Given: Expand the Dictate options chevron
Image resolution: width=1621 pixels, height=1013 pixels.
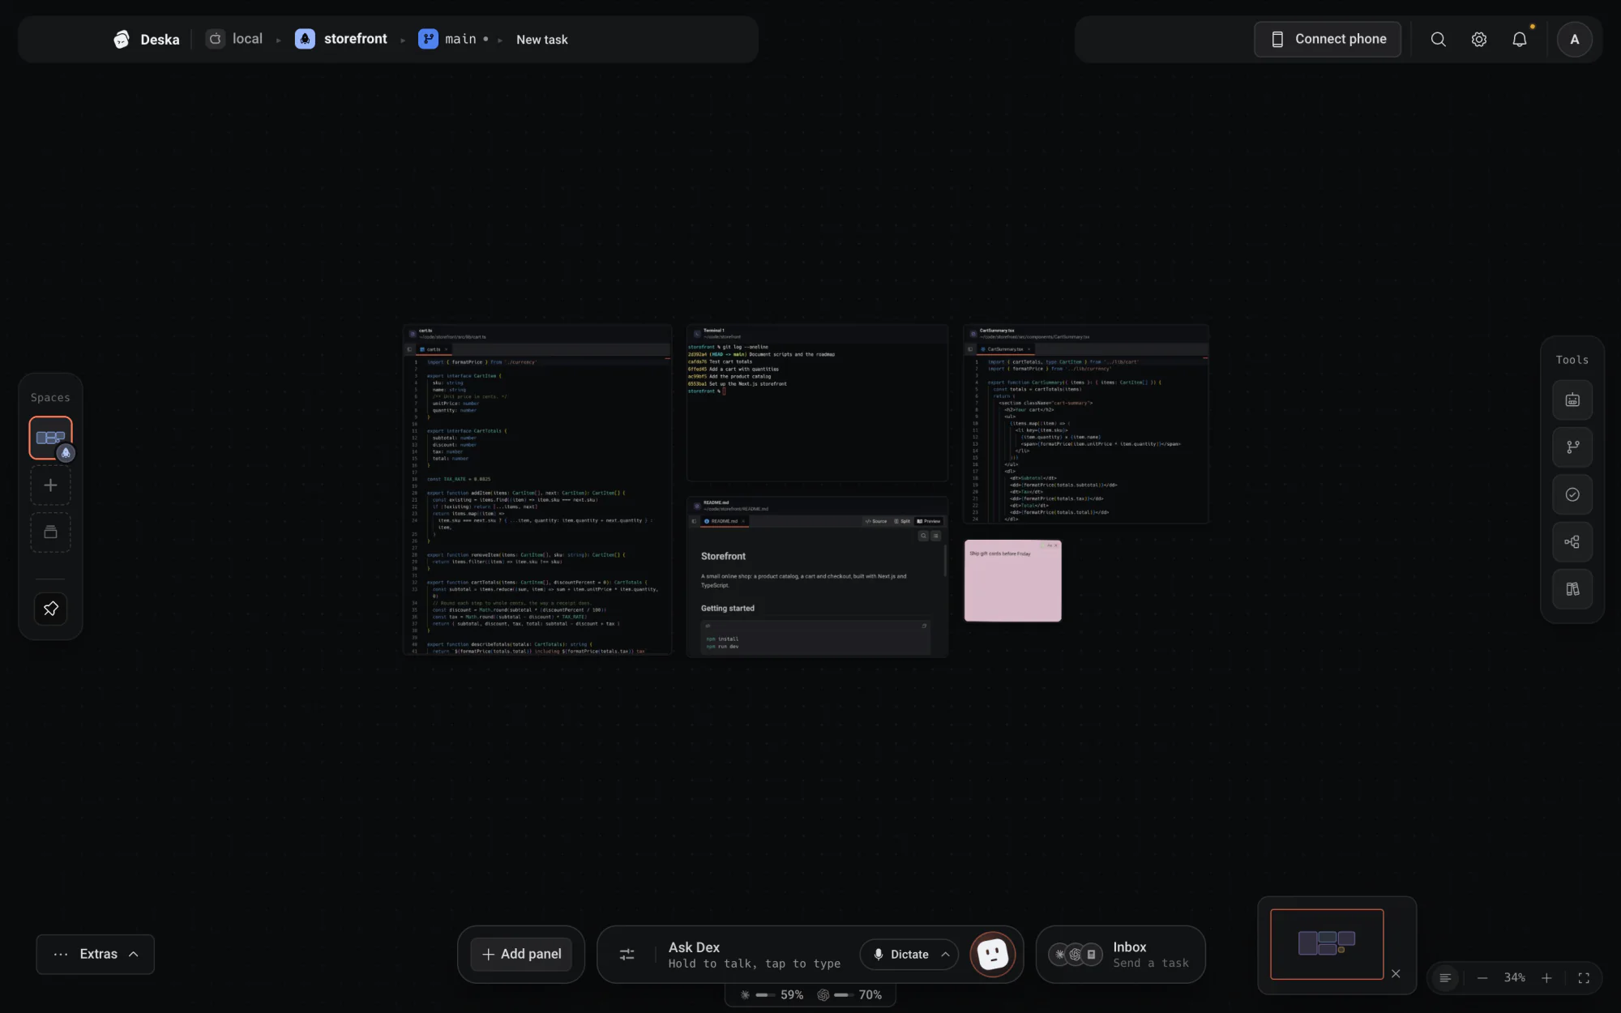Looking at the screenshot, I should (x=945, y=955).
